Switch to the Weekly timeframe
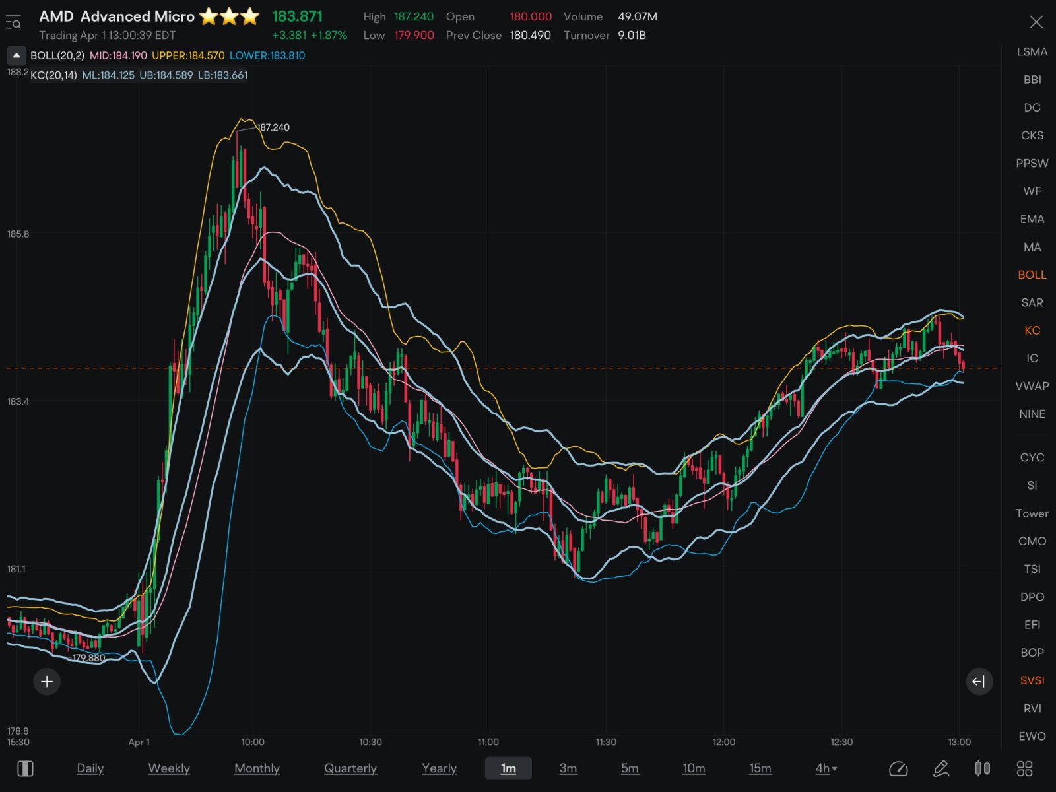 169,768
